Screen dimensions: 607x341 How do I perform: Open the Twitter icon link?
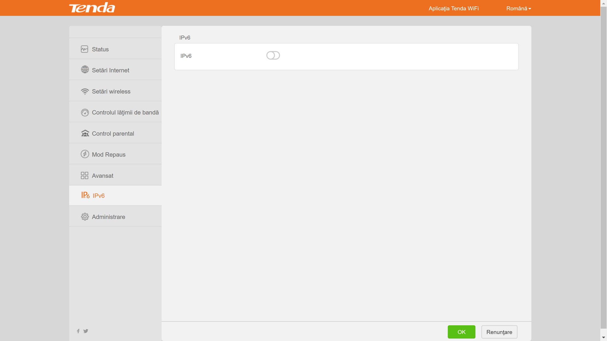(86, 331)
